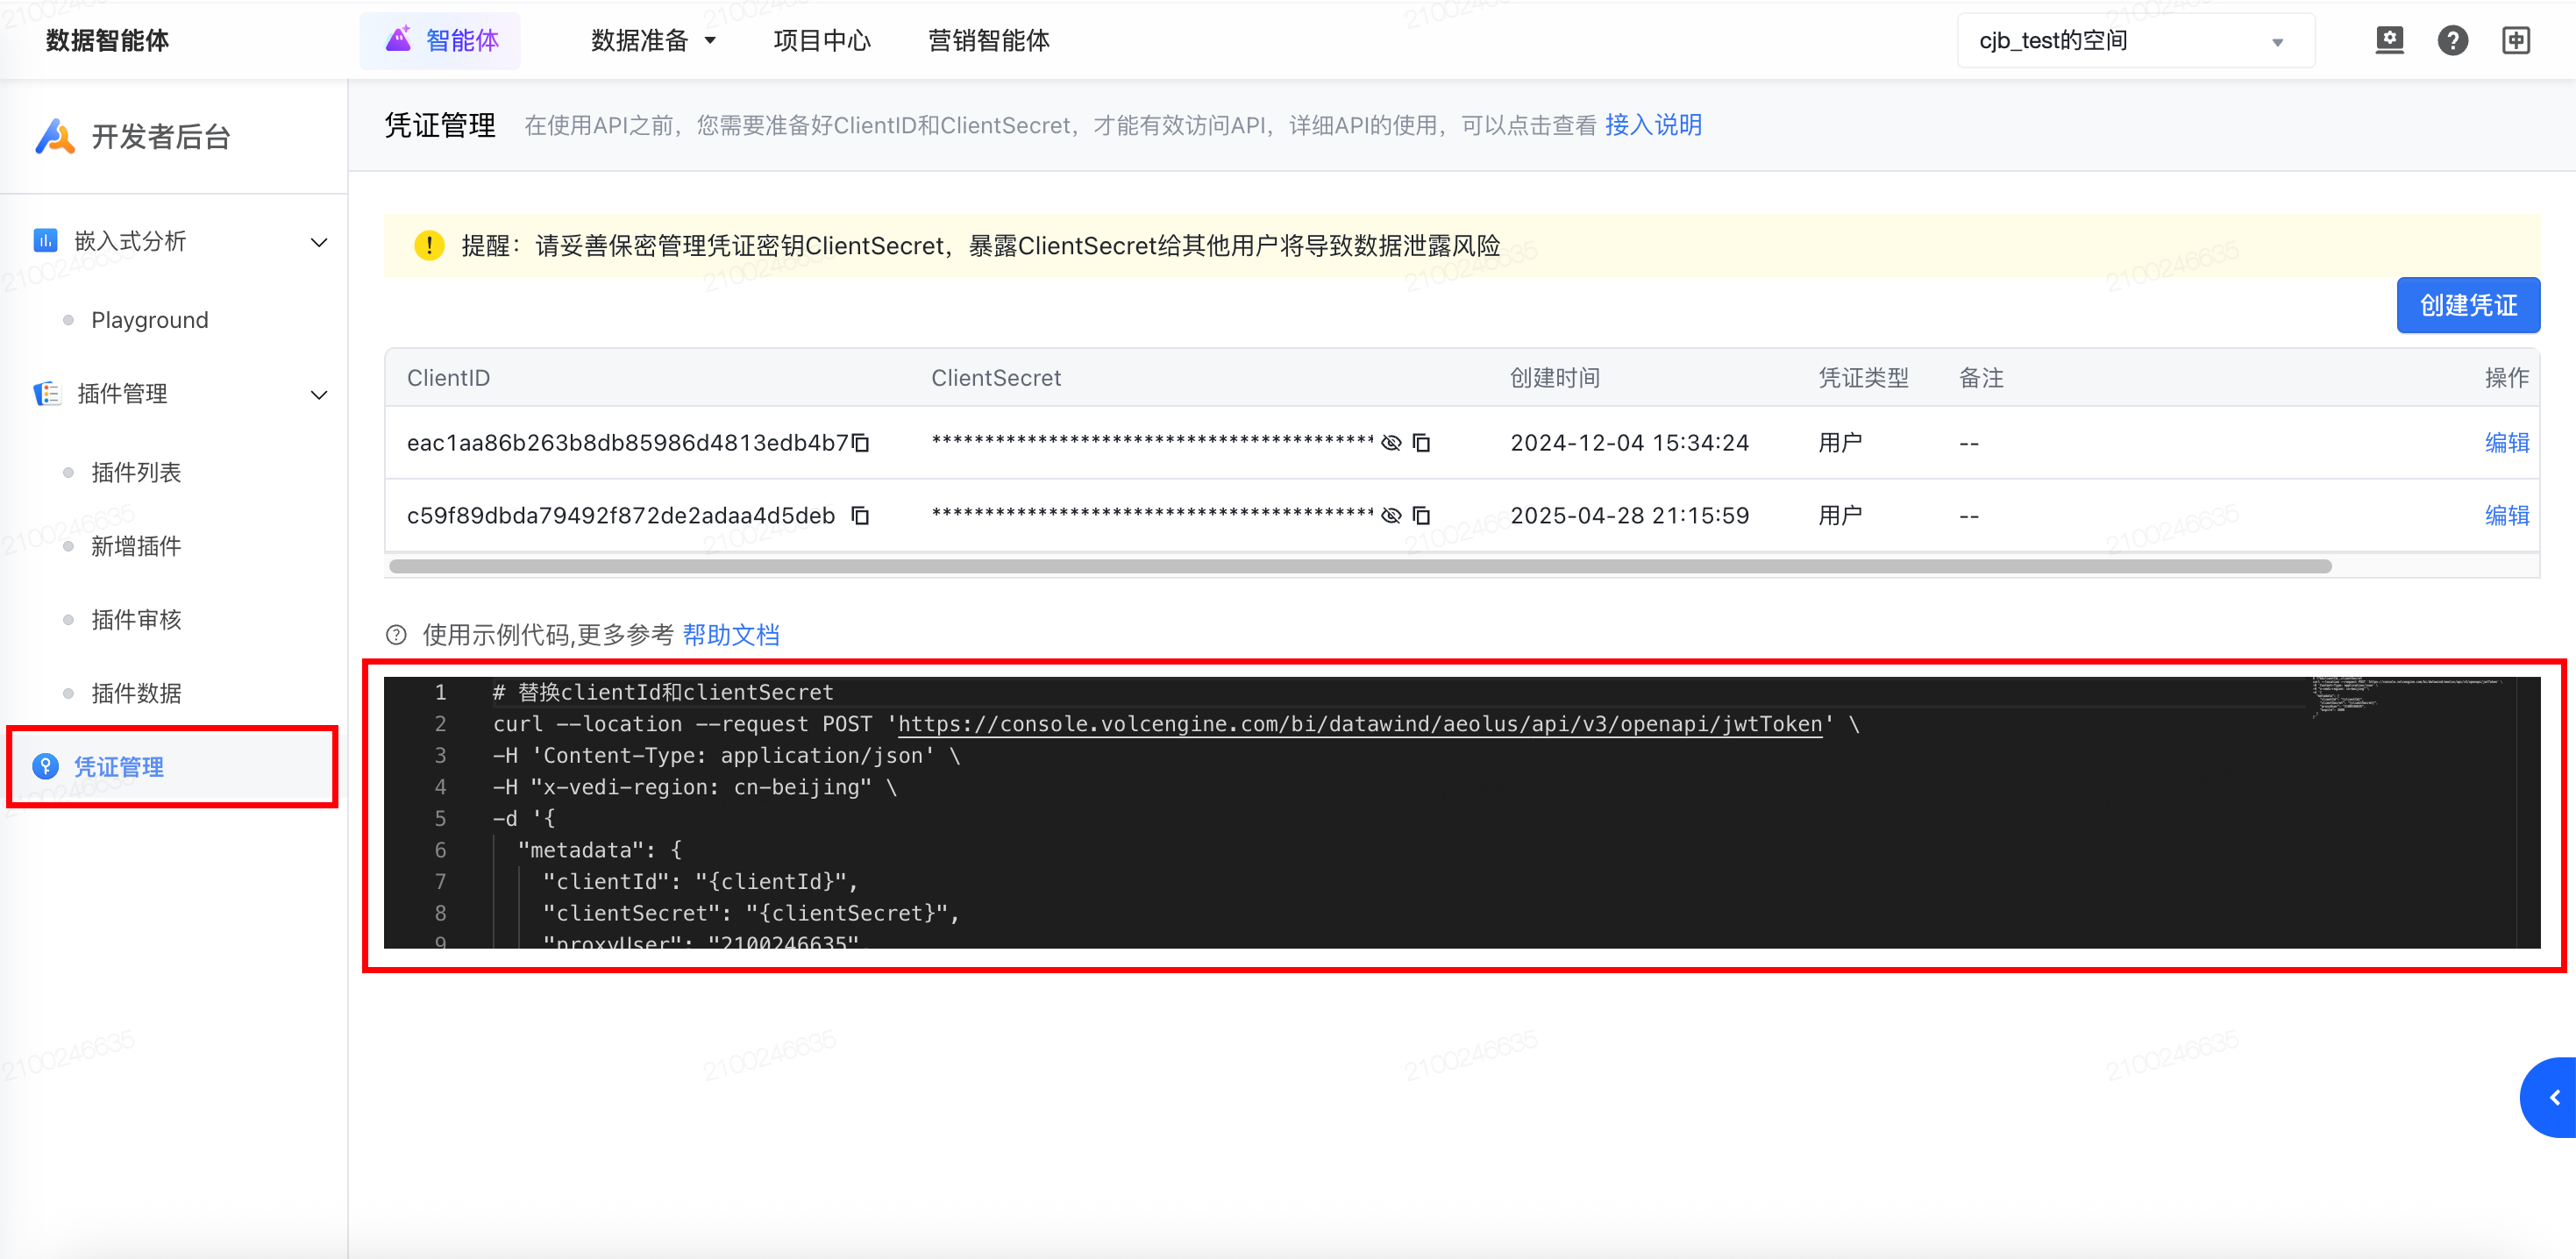Collapse the 嵌入式分析 sidebar section
2576x1259 pixels.
click(x=319, y=242)
